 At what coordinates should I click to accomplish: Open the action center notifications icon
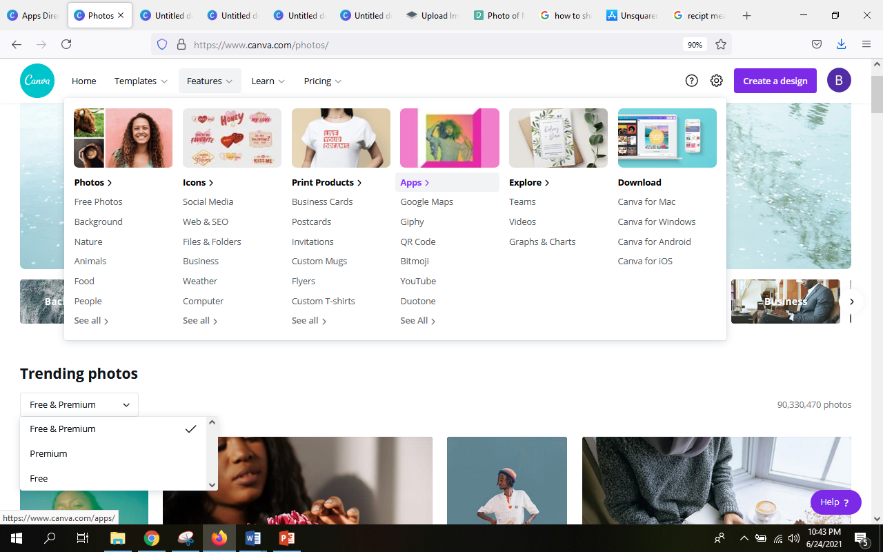862,538
